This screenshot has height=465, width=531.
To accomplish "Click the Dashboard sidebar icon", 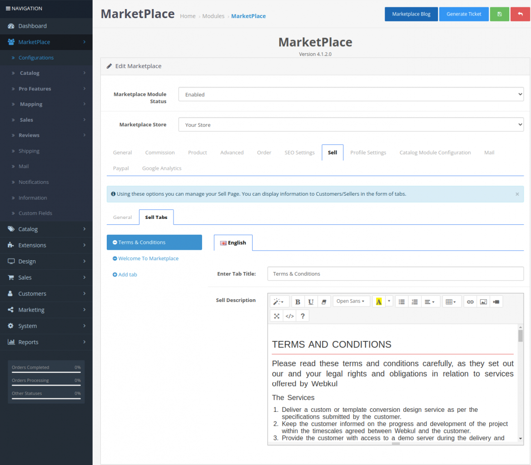I will click(x=11, y=26).
